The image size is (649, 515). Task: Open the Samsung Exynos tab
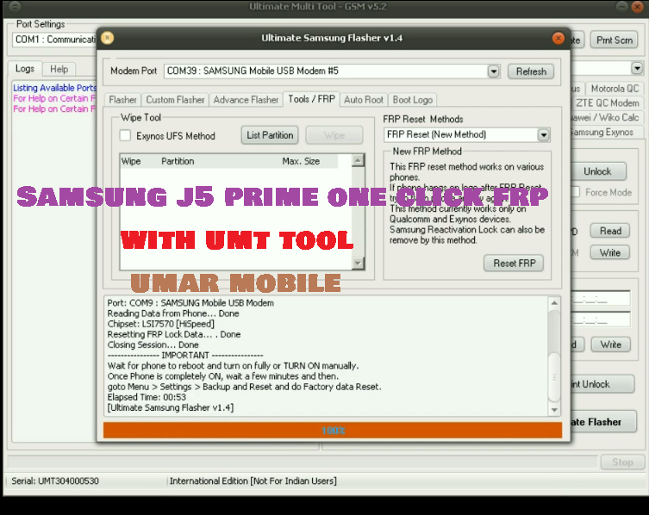607,132
